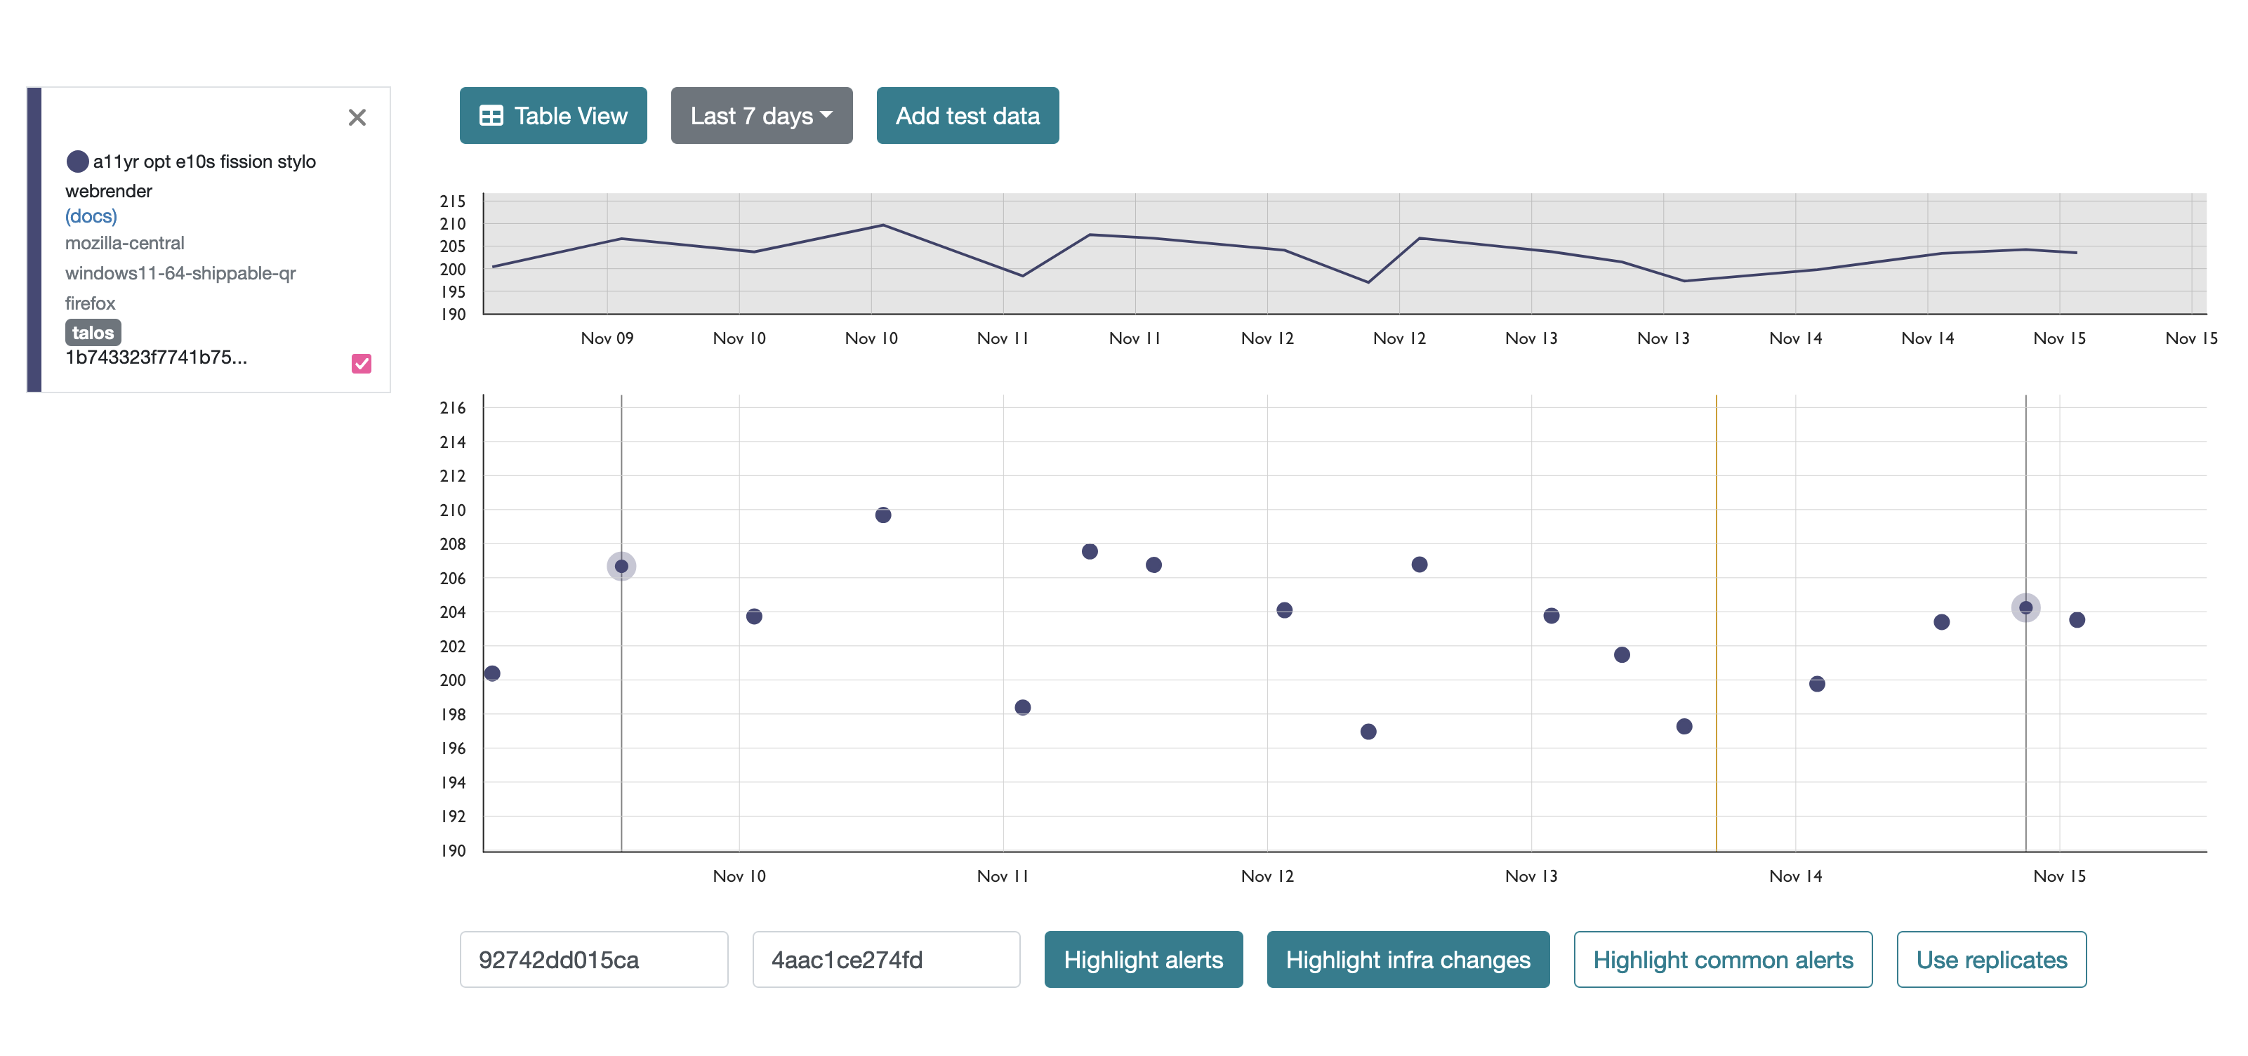Select the revision input containing 92742dd015ca

(593, 959)
